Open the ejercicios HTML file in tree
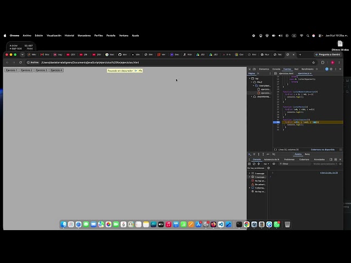This screenshot has height=263, width=351. click(x=264, y=89)
